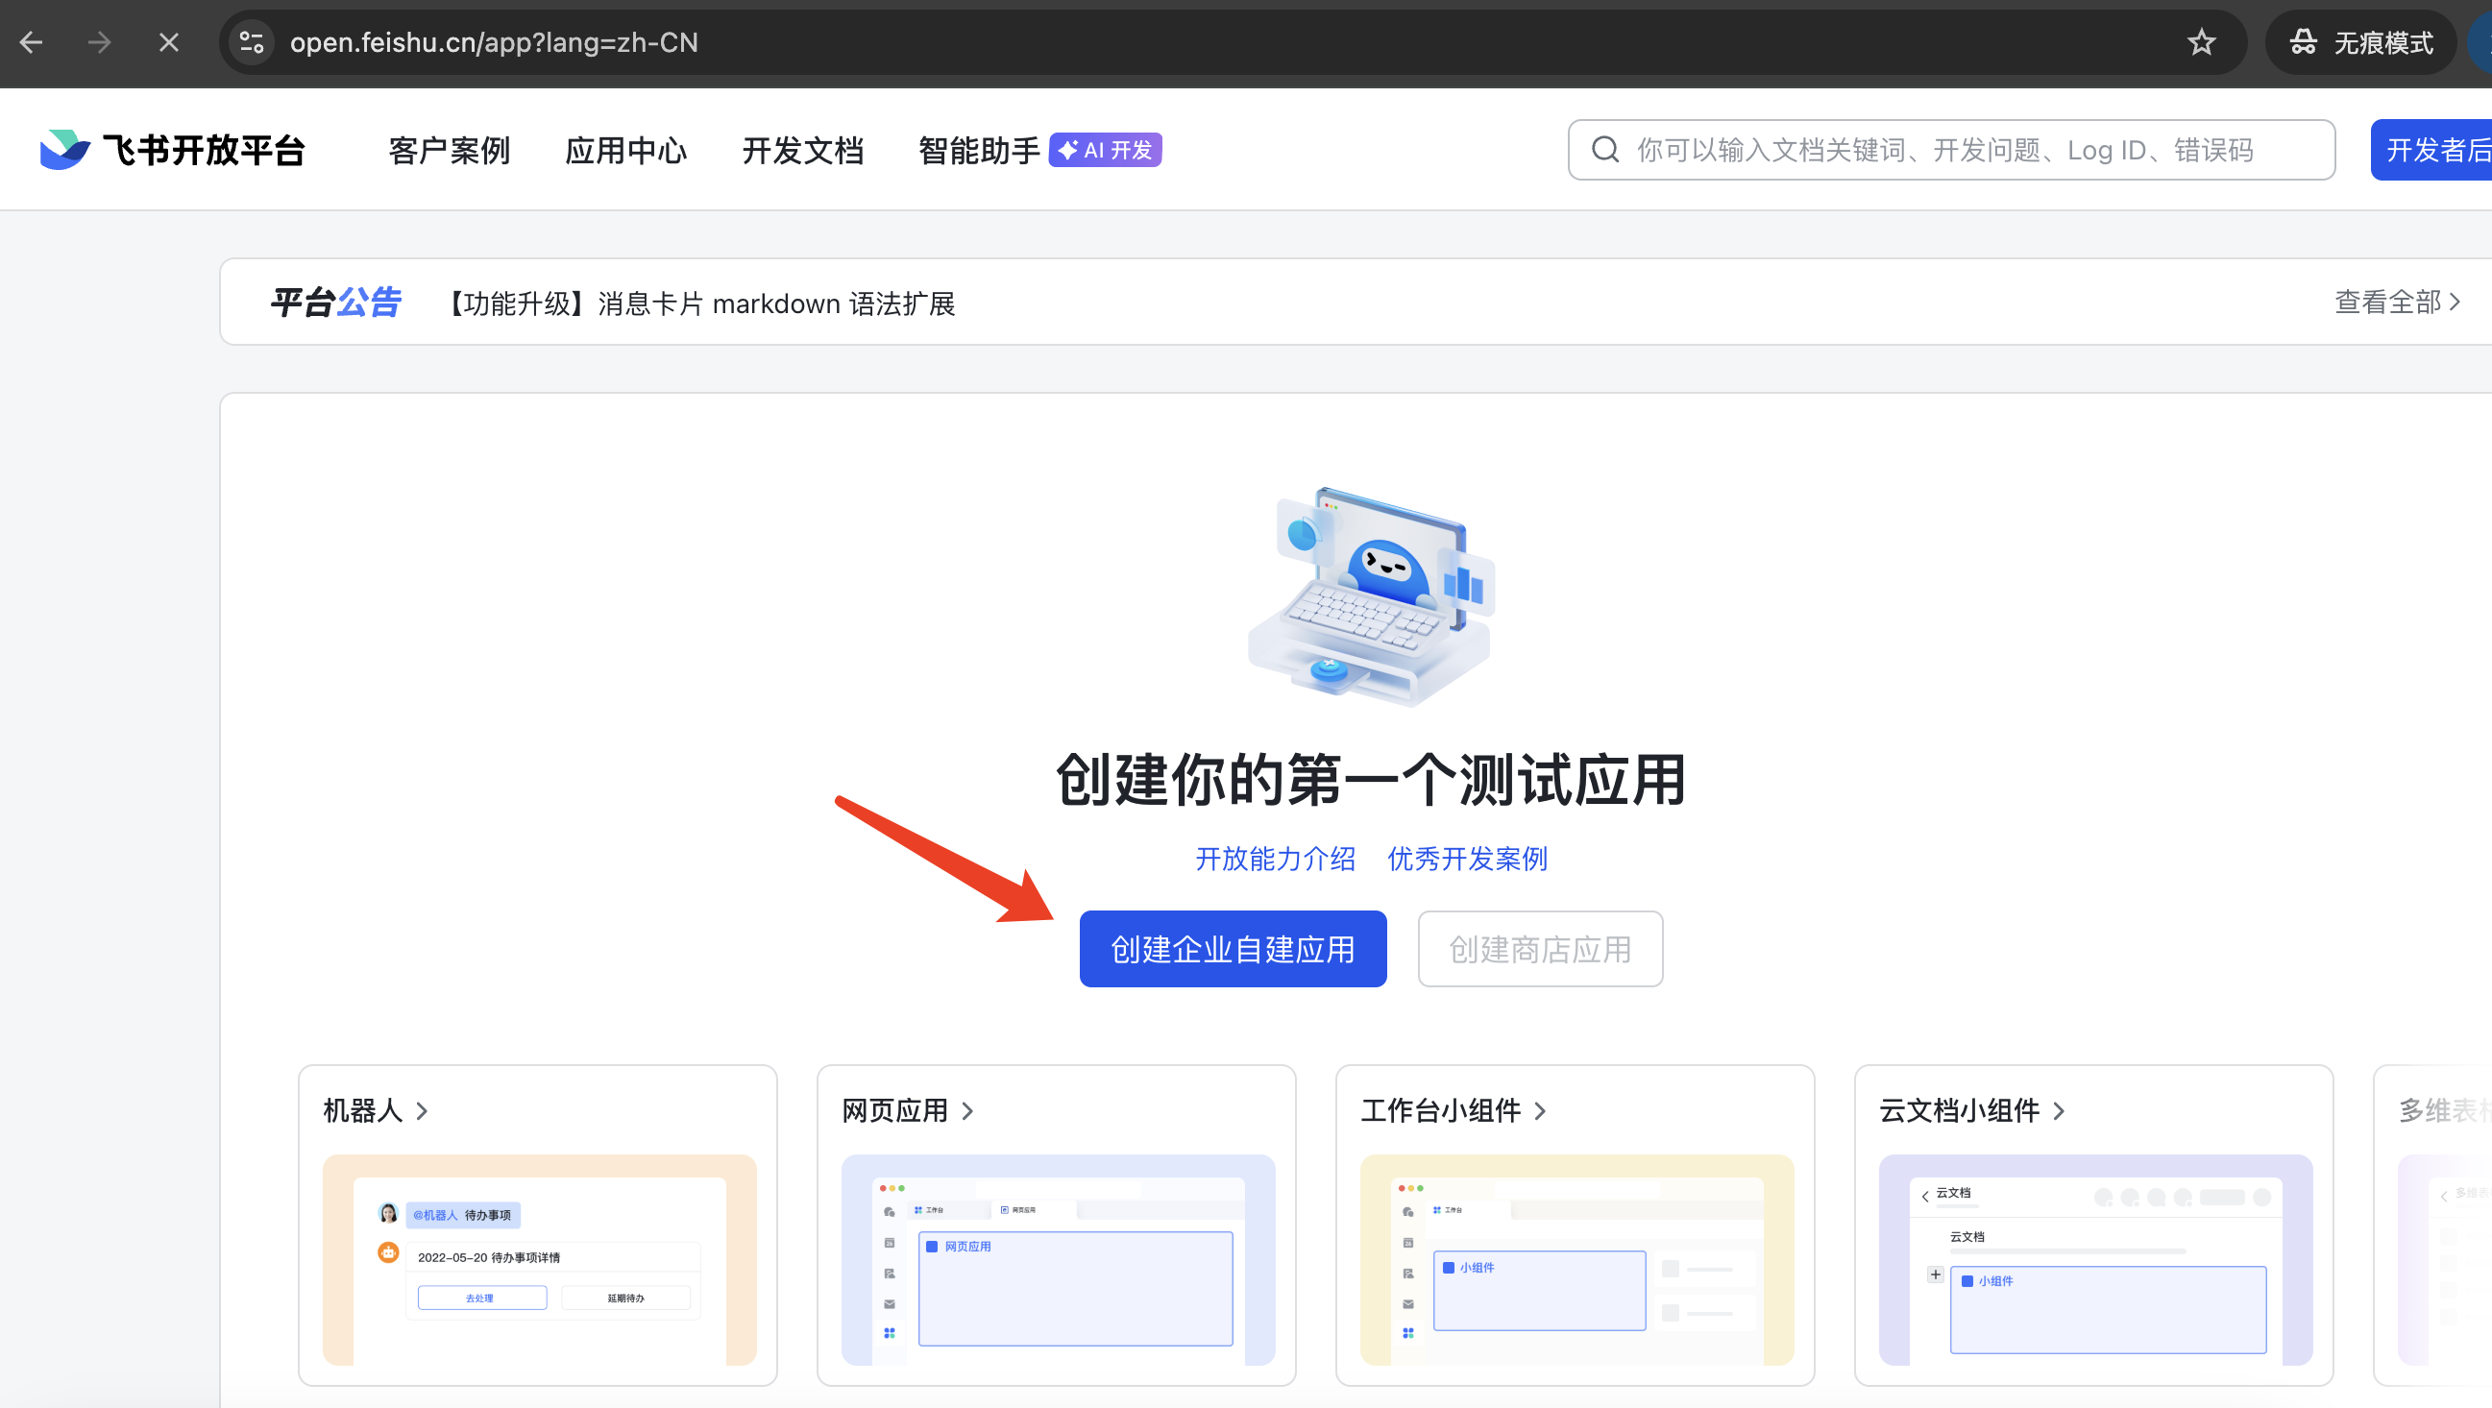Click the browser back arrow
2492x1408 pixels.
[x=31, y=42]
